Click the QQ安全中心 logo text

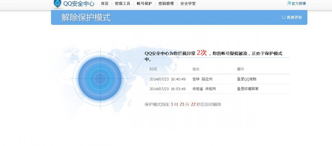coord(79,4)
